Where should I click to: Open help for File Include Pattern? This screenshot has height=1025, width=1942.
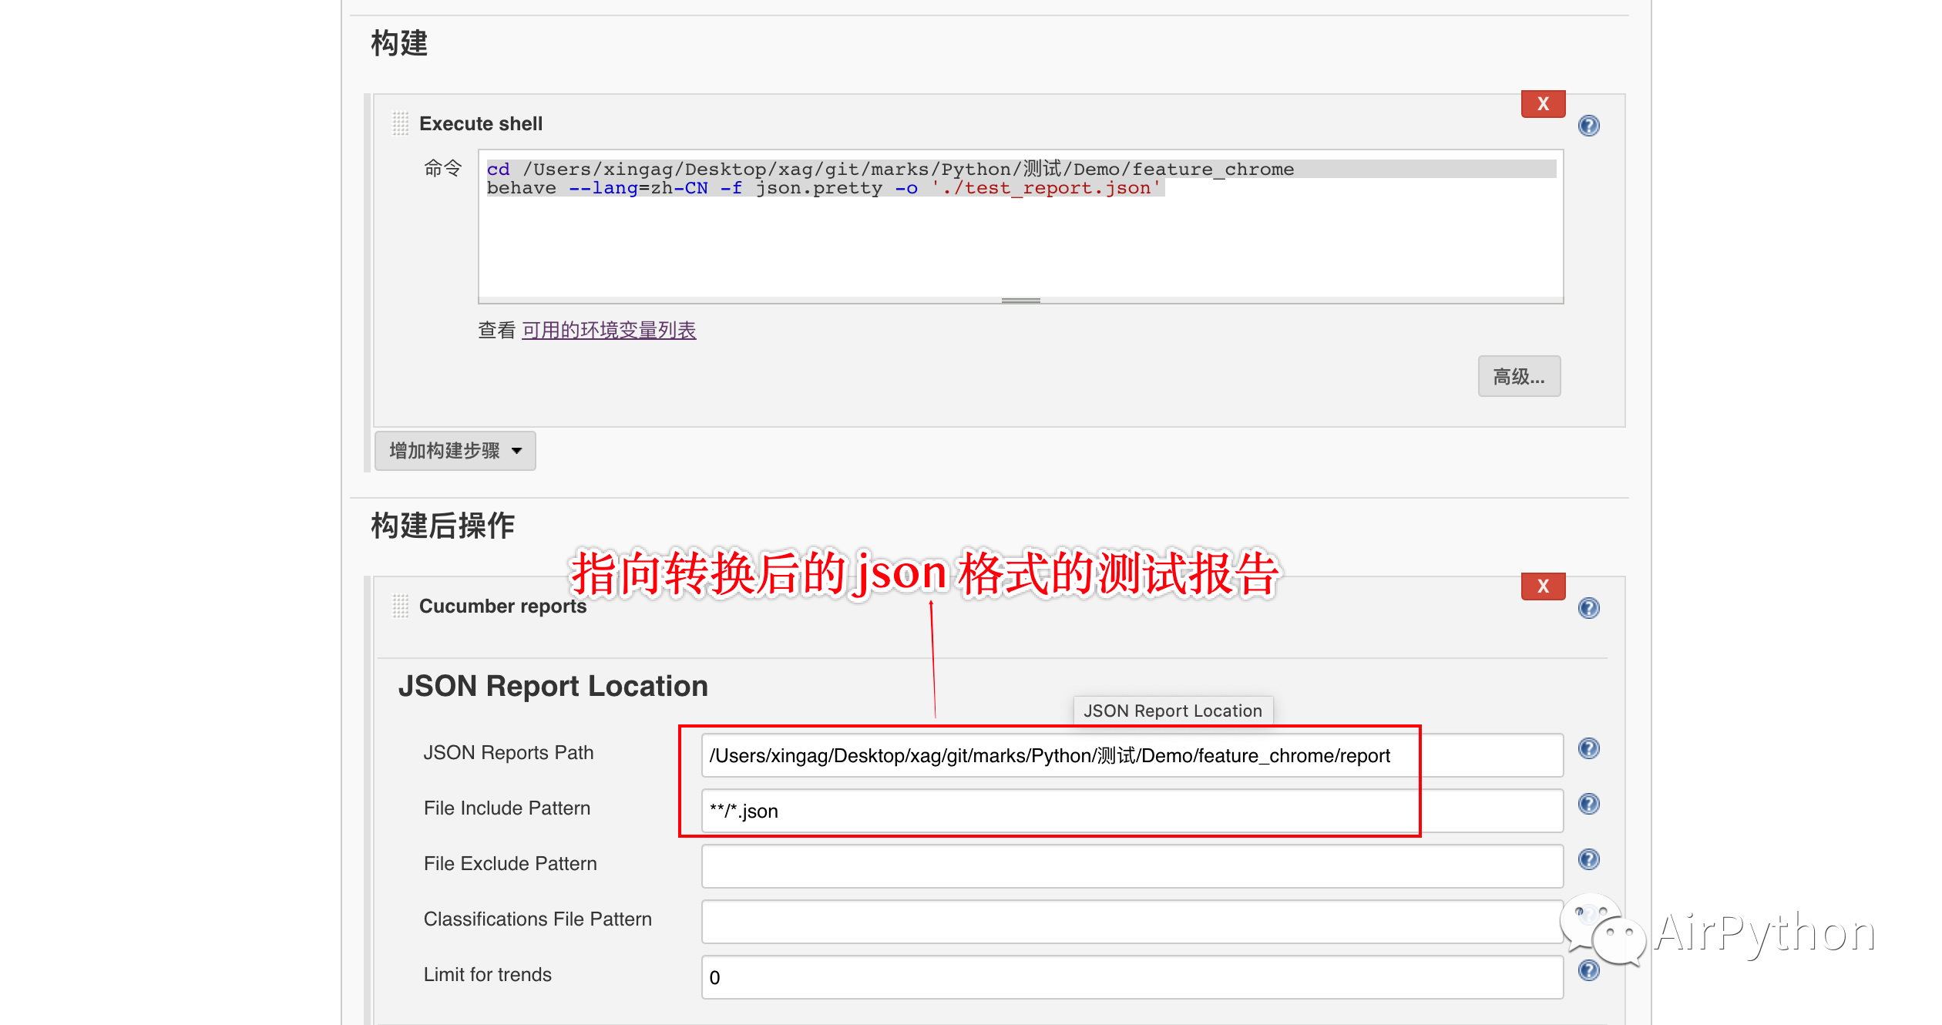pyautogui.click(x=1588, y=804)
